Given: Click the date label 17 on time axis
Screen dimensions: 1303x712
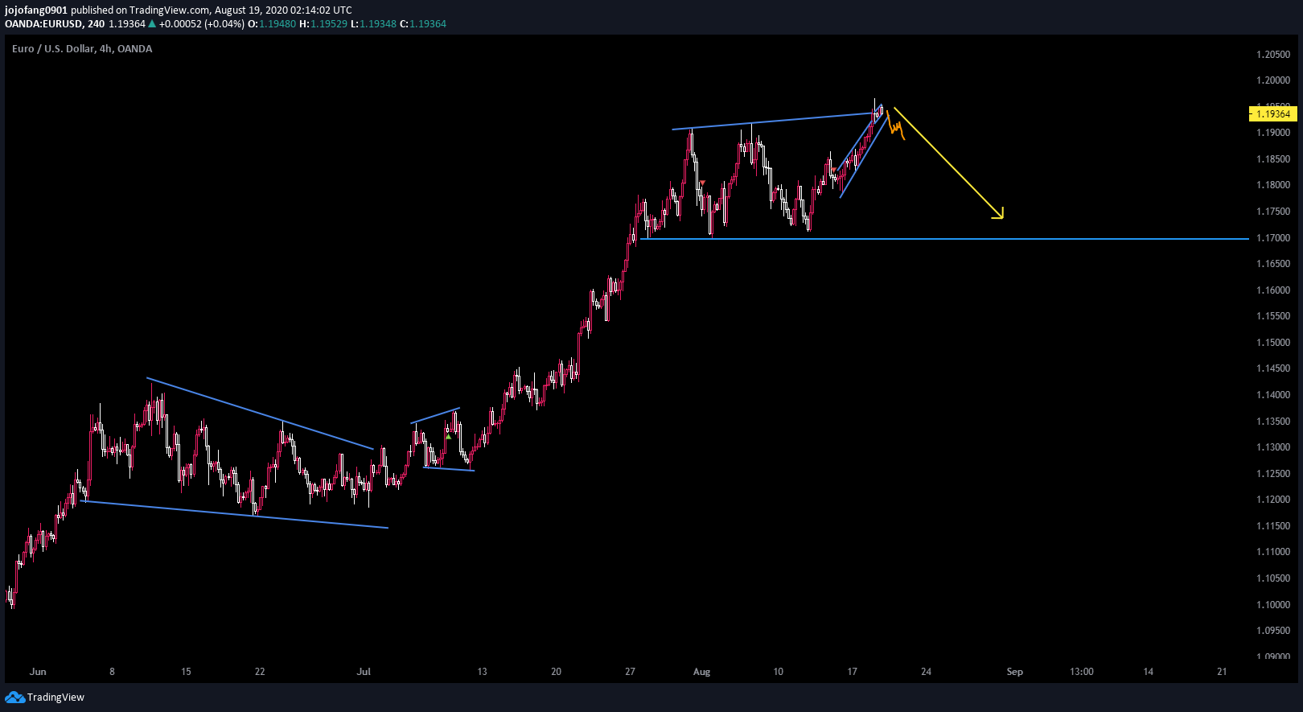Looking at the screenshot, I should 852,672.
